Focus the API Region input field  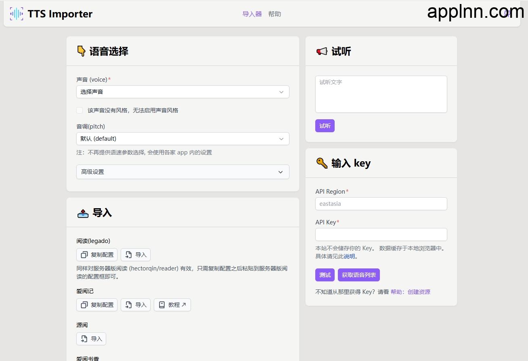tap(381, 204)
